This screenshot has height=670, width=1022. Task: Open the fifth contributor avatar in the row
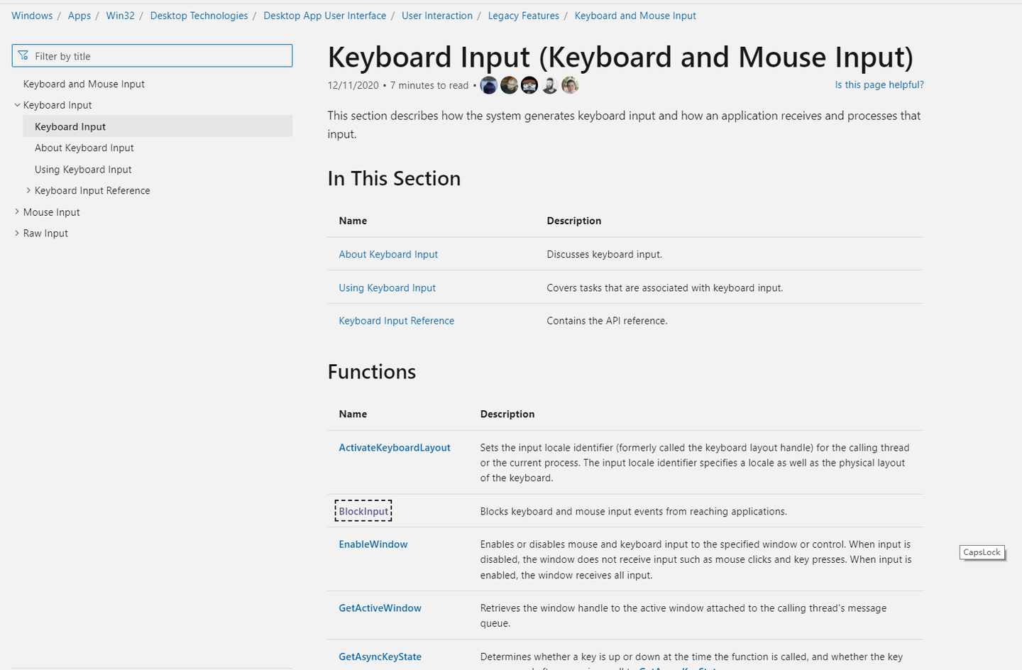[570, 86]
